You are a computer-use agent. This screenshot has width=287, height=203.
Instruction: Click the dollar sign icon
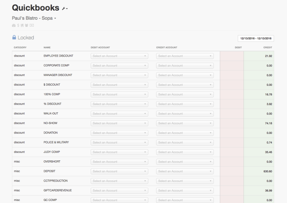pos(18,25)
